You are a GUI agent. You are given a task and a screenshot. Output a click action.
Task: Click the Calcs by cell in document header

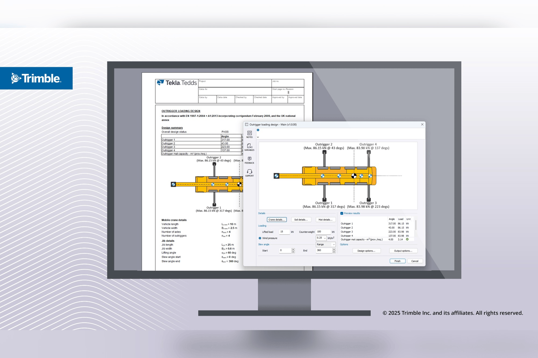pos(207,99)
